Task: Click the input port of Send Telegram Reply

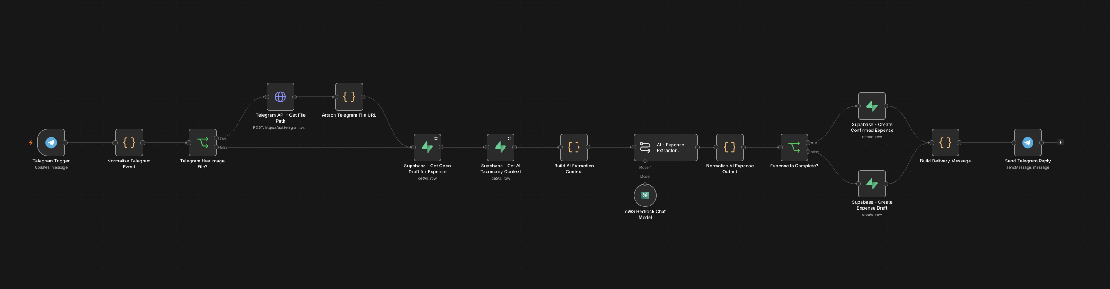Action: tap(1014, 143)
